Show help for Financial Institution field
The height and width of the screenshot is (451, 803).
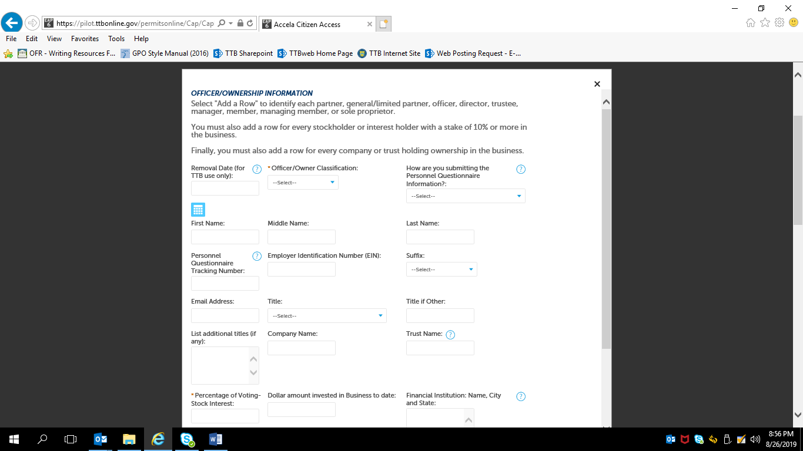click(521, 396)
